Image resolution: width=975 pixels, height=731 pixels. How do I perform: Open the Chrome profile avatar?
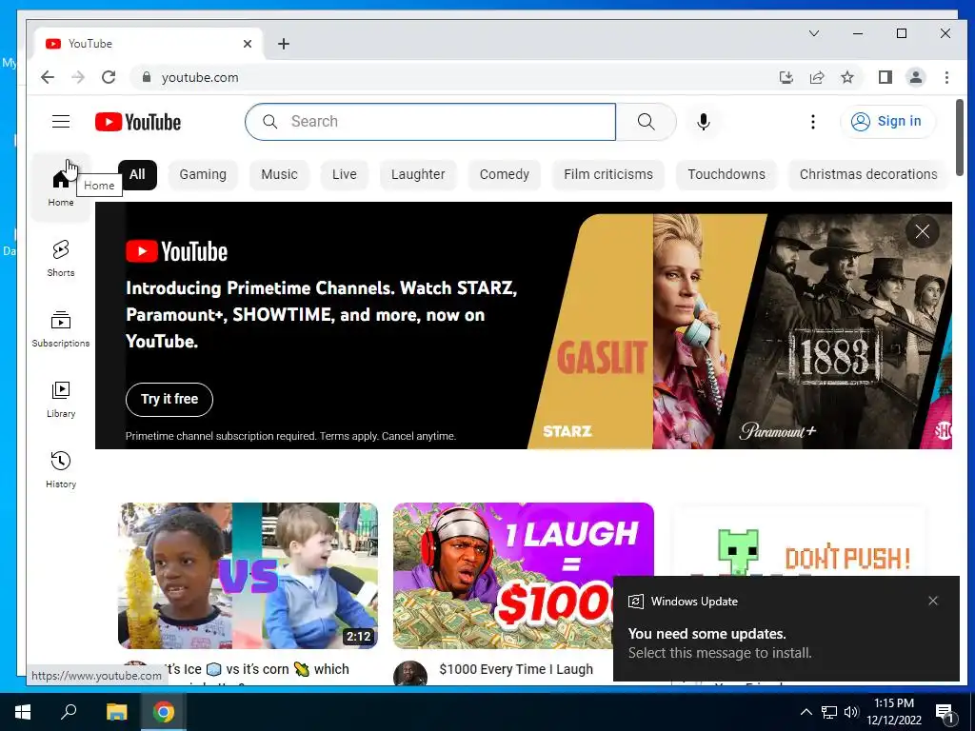pos(915,77)
